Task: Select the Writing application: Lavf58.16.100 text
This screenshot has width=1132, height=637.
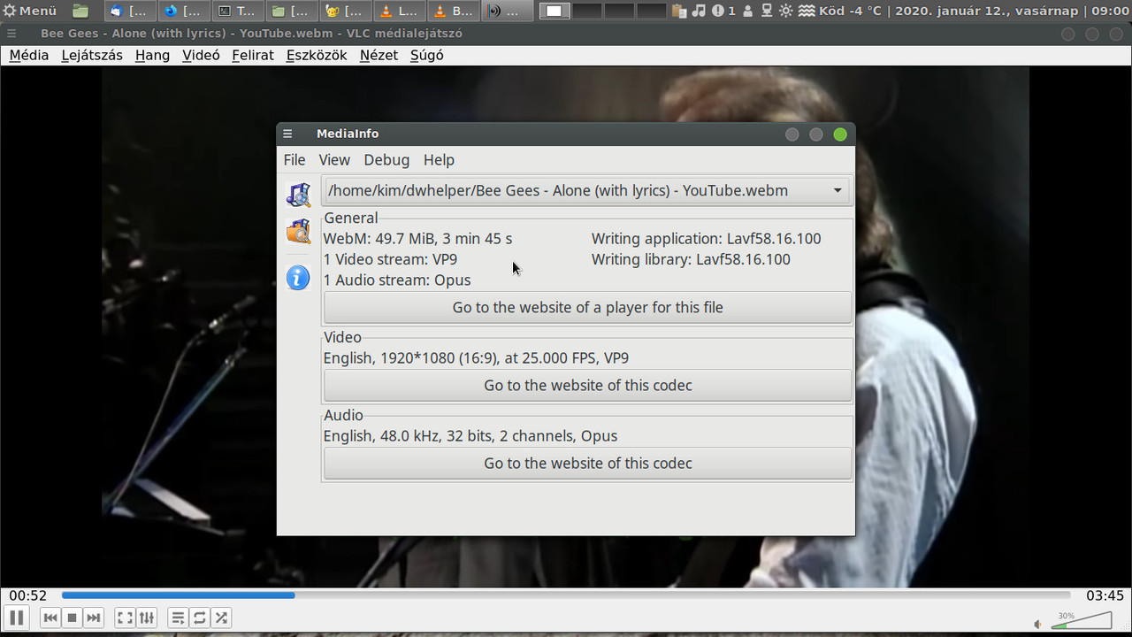Action: [707, 239]
